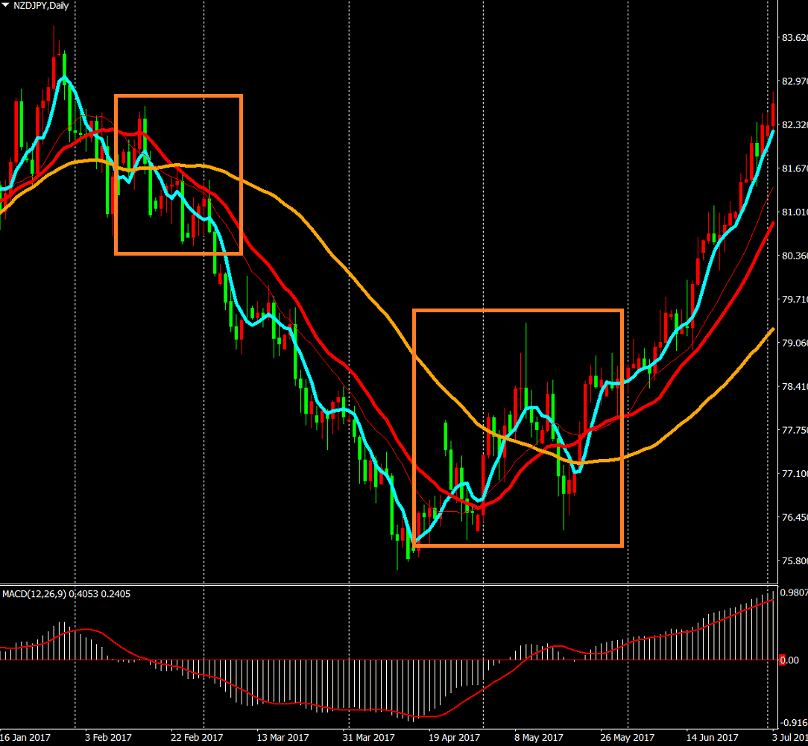Select the NZDJPY,Daily chart title
This screenshot has width=808, height=746.
41,6
